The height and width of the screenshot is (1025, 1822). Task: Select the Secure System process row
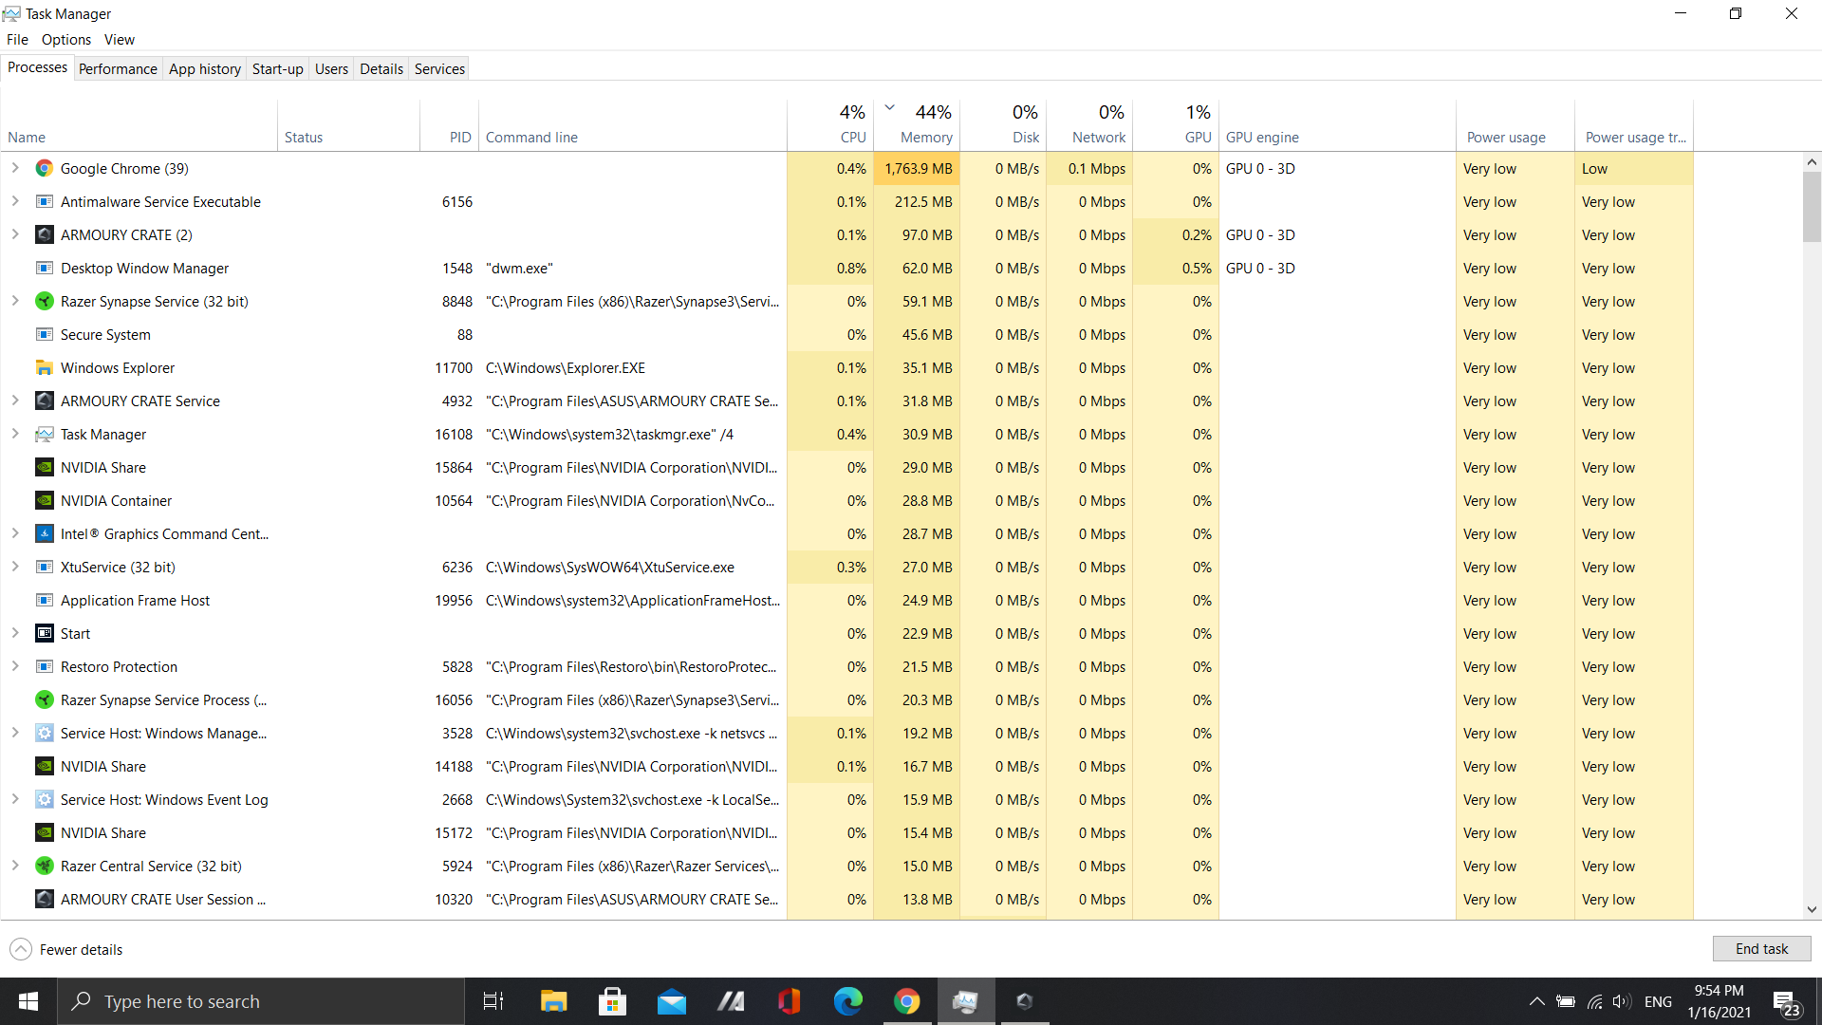[847, 334]
